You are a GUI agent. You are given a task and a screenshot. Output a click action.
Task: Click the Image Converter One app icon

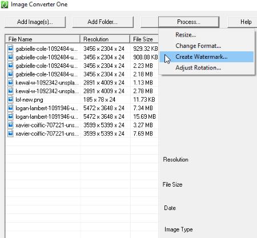(4, 5)
